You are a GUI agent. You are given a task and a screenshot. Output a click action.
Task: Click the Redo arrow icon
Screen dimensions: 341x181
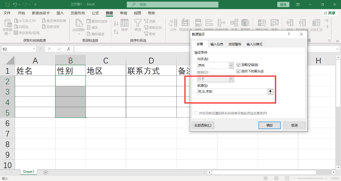[26, 5]
